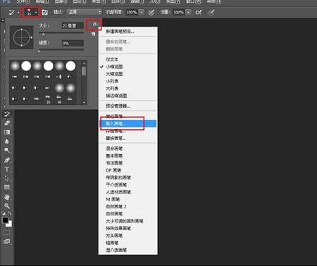The height and width of the screenshot is (266, 317).
Task: Click the brush size slider handle
Action: coord(44,34)
